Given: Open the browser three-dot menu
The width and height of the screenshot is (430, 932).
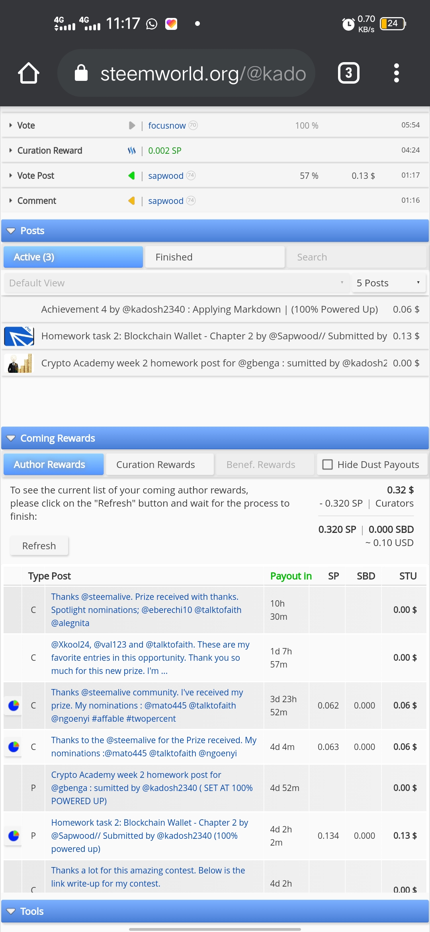Looking at the screenshot, I should point(396,73).
